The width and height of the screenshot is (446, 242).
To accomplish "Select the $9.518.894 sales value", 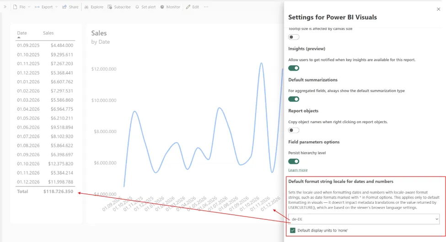I will click(x=62, y=127).
